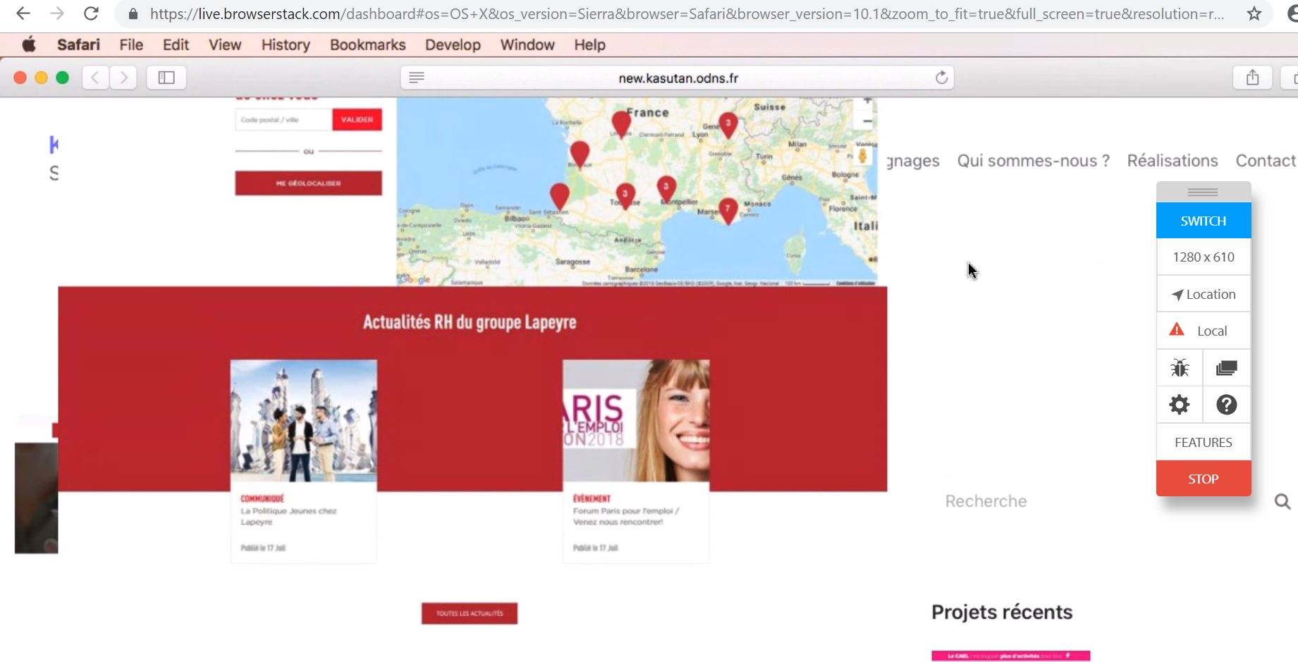Stop the session with STOP
This screenshot has width=1298, height=662.
click(x=1204, y=479)
